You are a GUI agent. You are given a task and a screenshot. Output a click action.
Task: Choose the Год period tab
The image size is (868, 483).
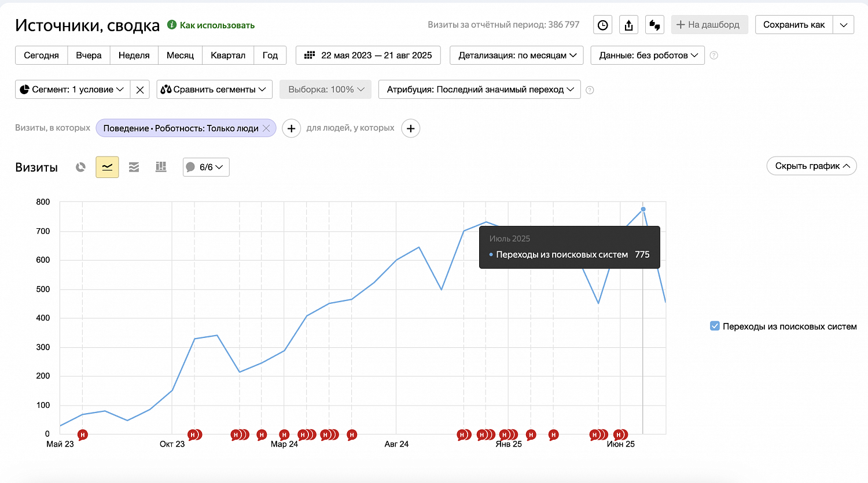point(270,55)
